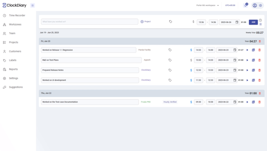Delete R&D on Test Plans entry
267x151 pixels.
click(x=259, y=60)
